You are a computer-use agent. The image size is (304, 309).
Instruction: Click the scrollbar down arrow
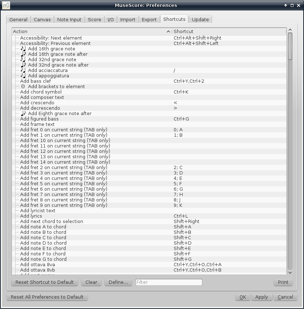tap(290, 273)
